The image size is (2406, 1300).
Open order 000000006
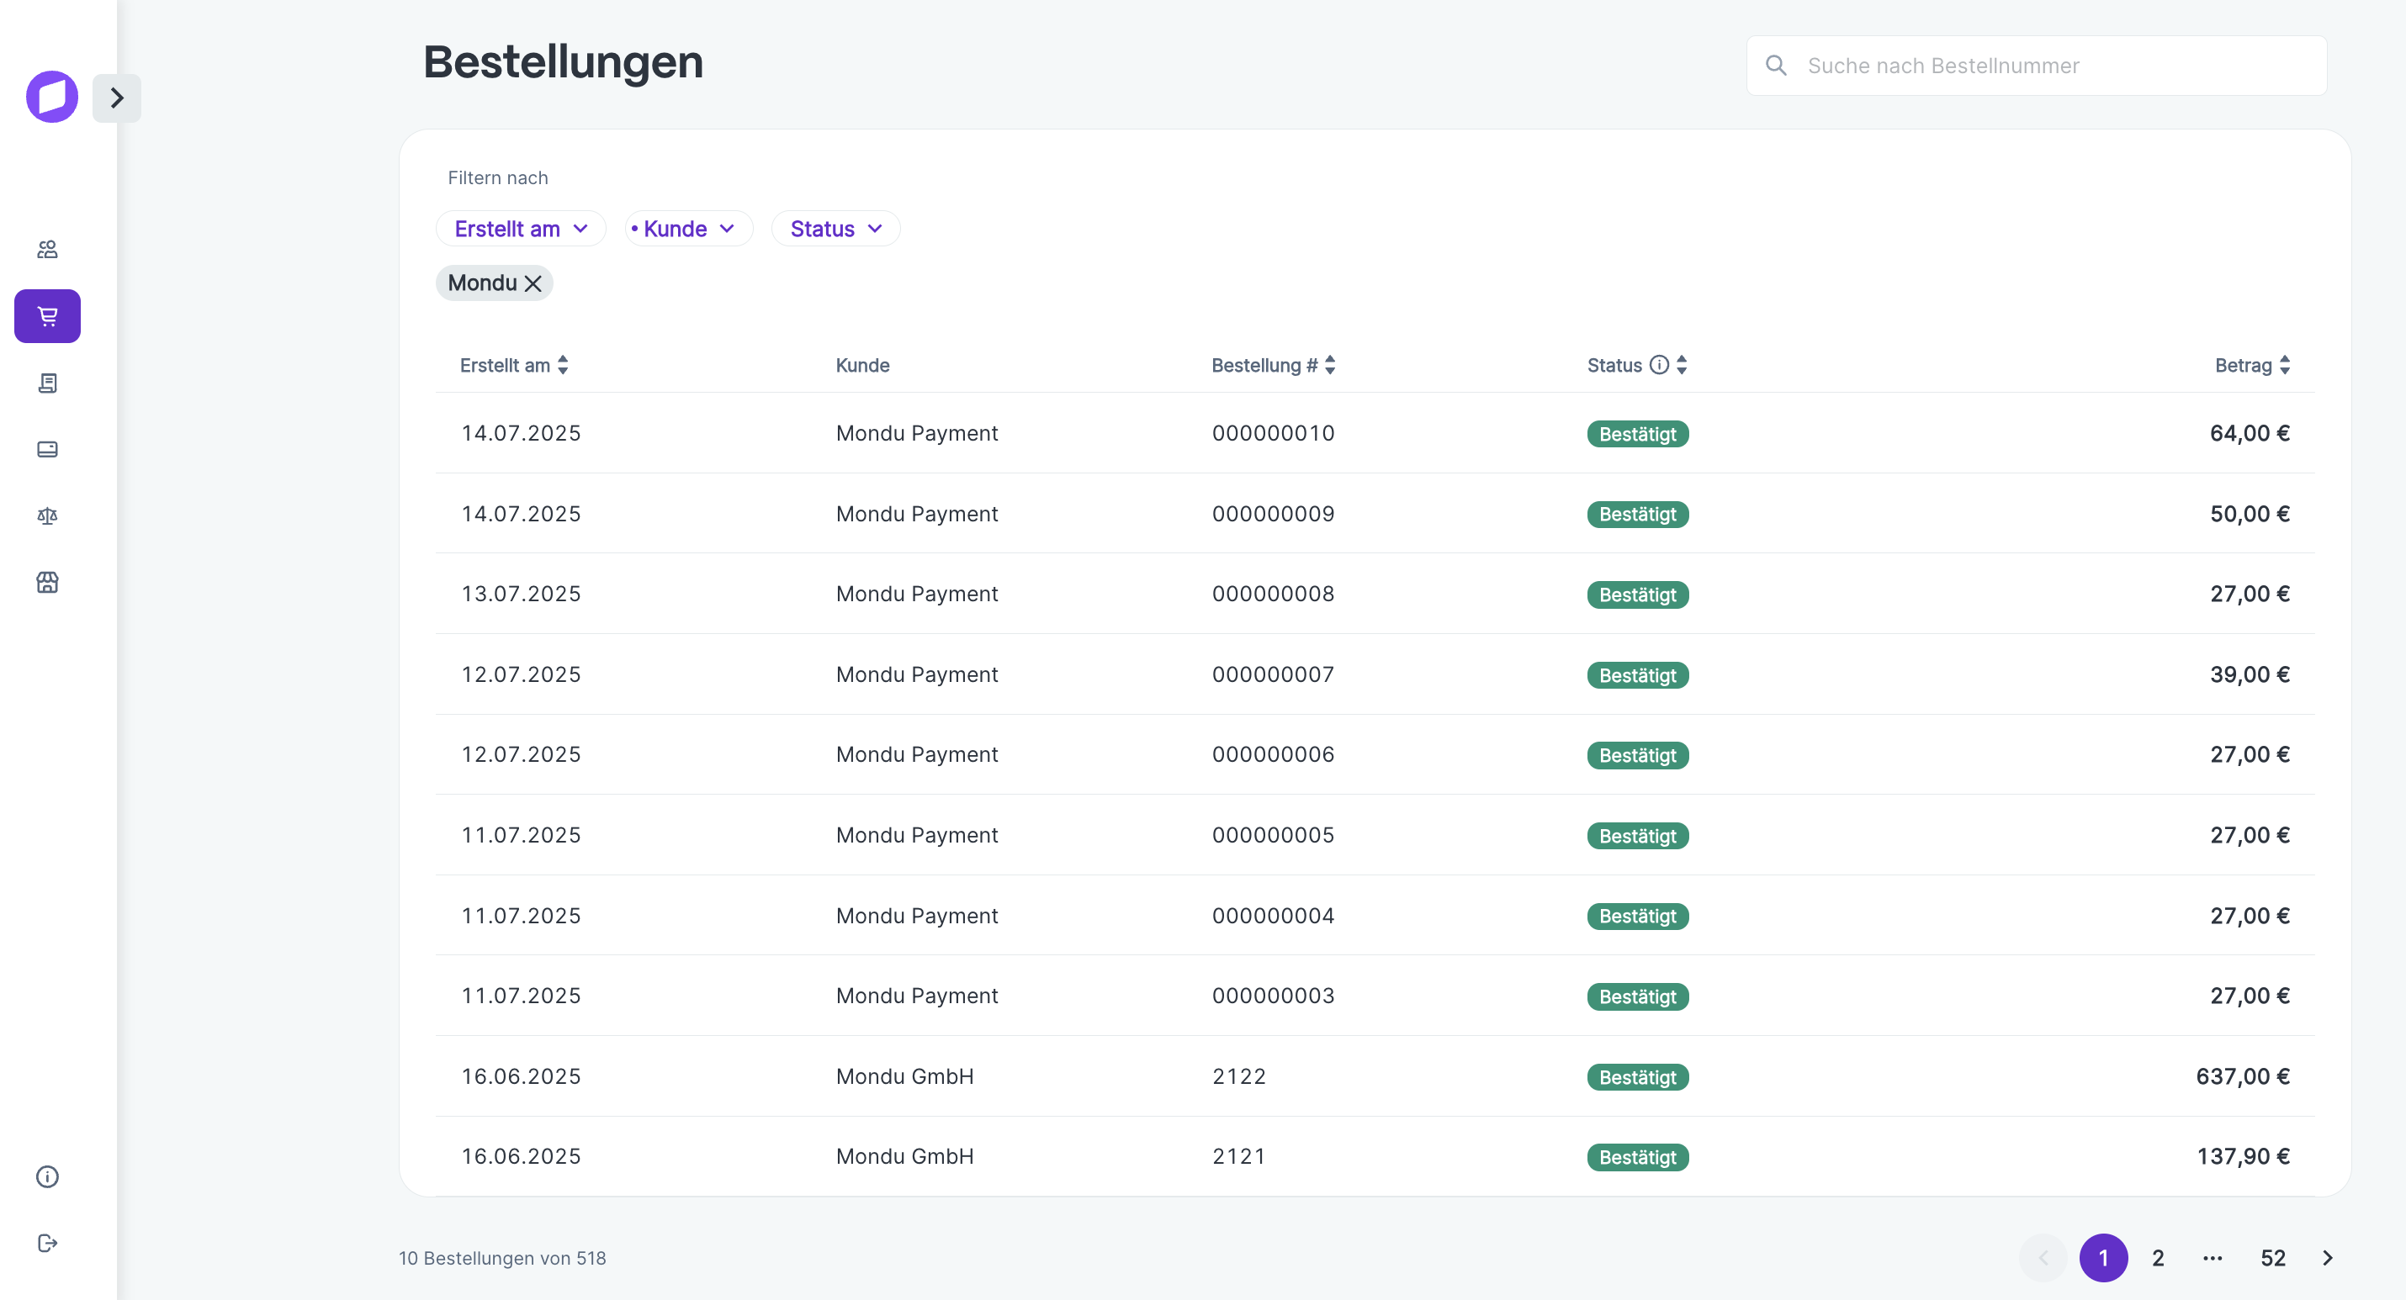point(1375,754)
